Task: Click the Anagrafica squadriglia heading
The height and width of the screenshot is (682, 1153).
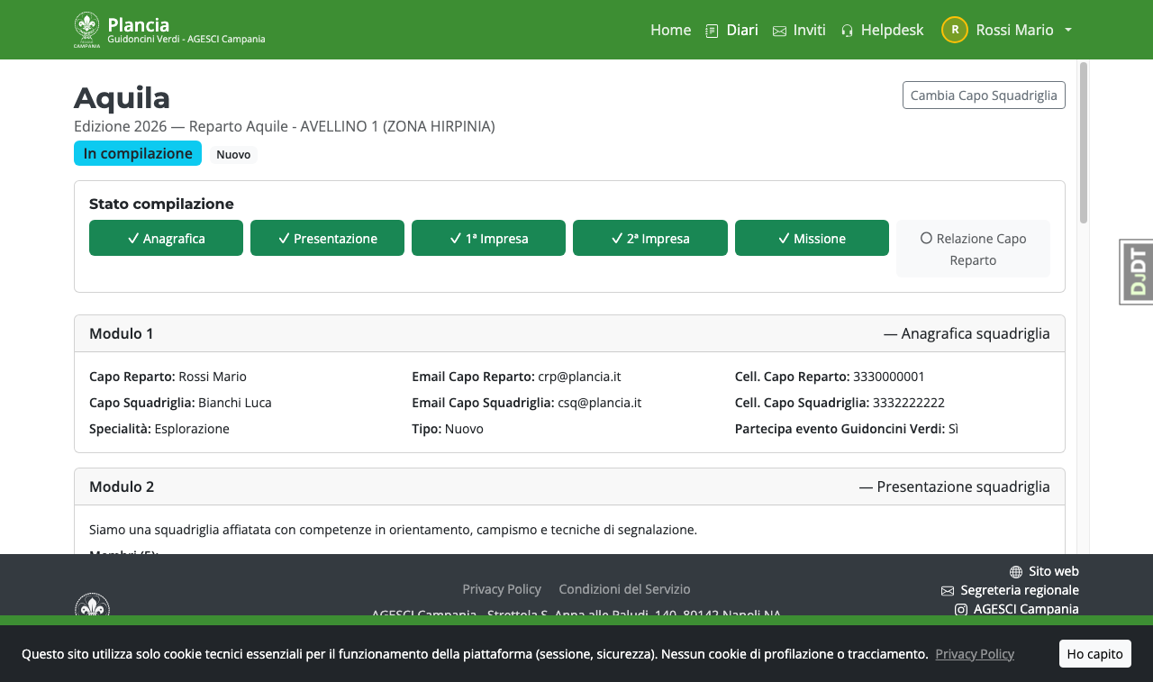Action: pos(967,333)
